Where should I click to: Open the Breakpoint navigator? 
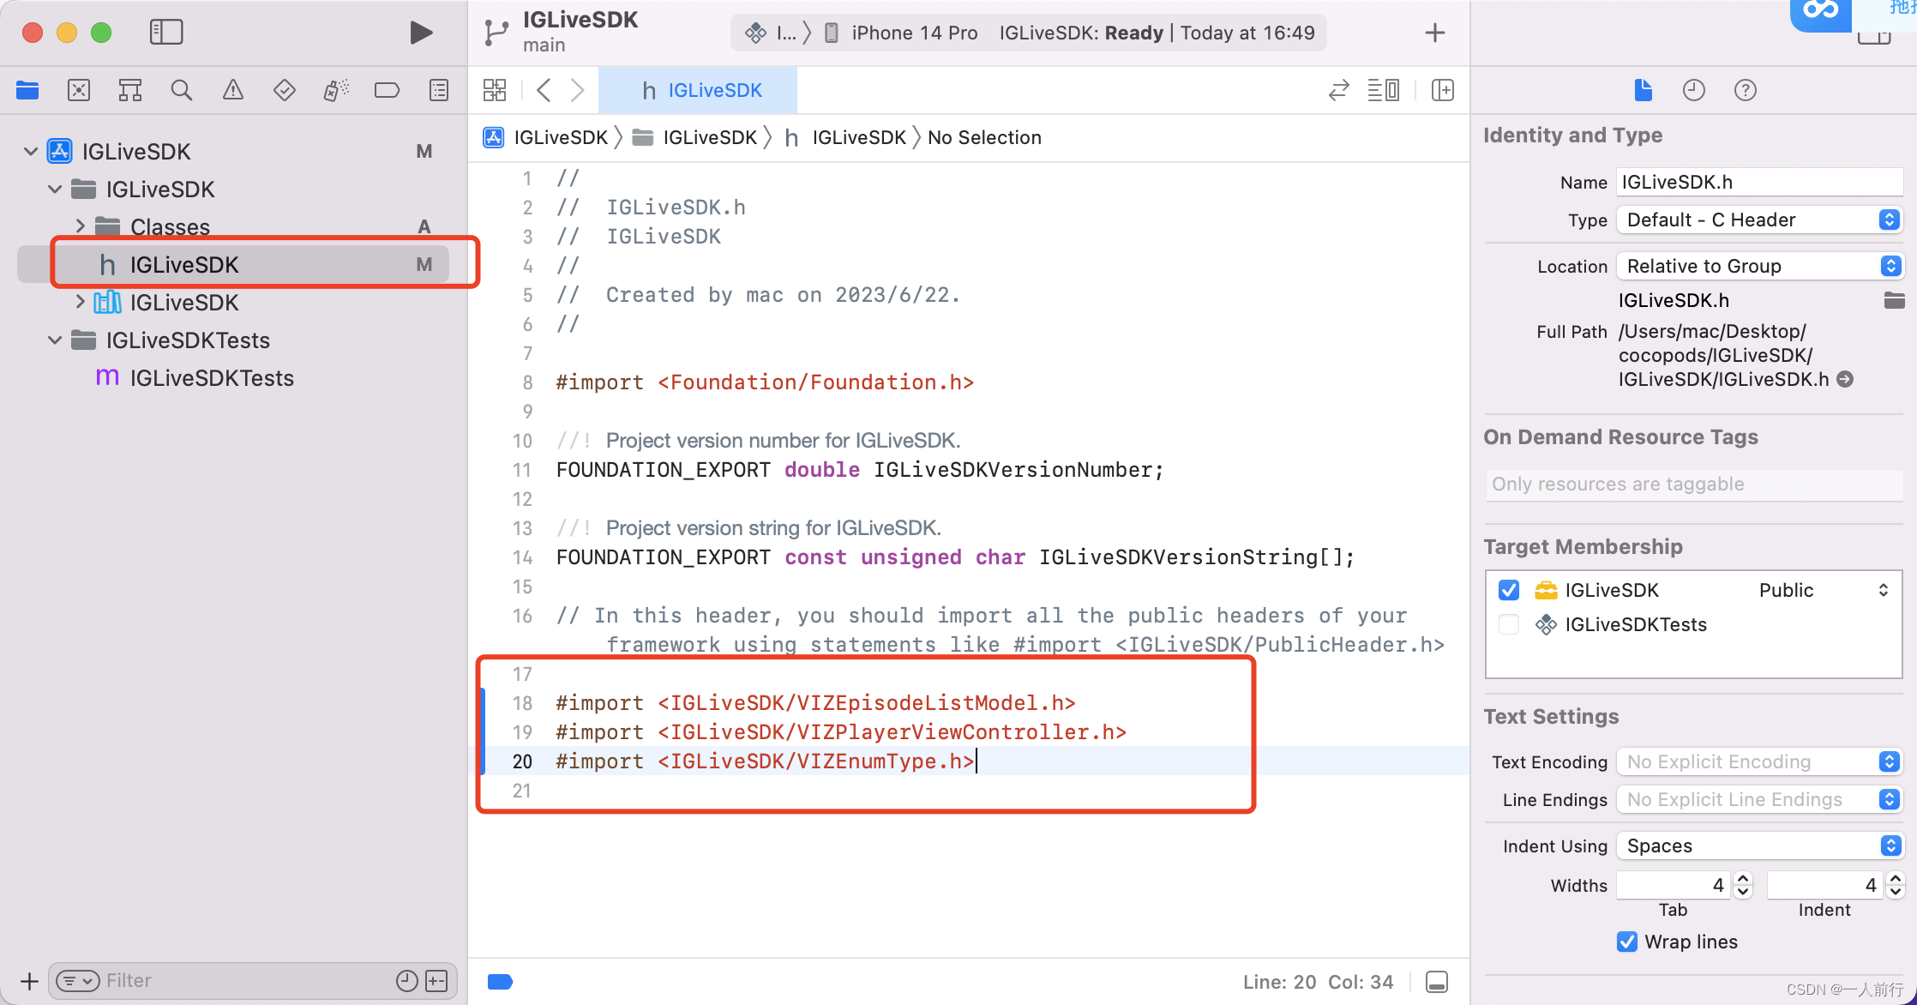click(x=388, y=90)
